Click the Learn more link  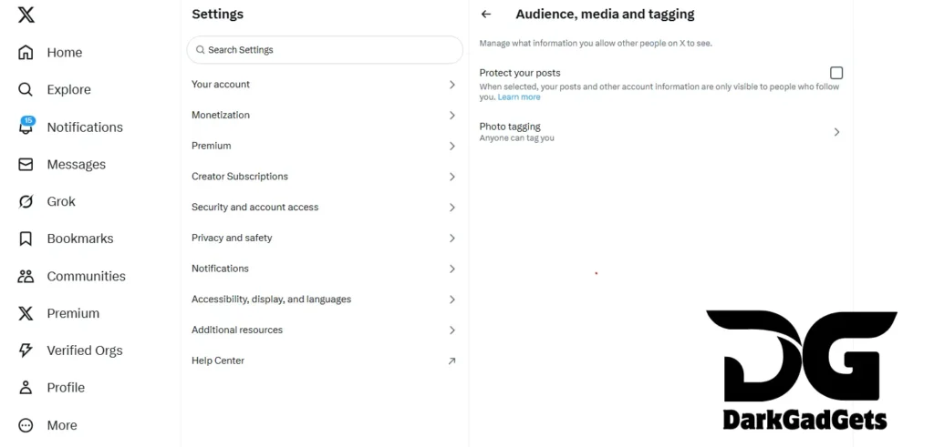[x=519, y=97]
